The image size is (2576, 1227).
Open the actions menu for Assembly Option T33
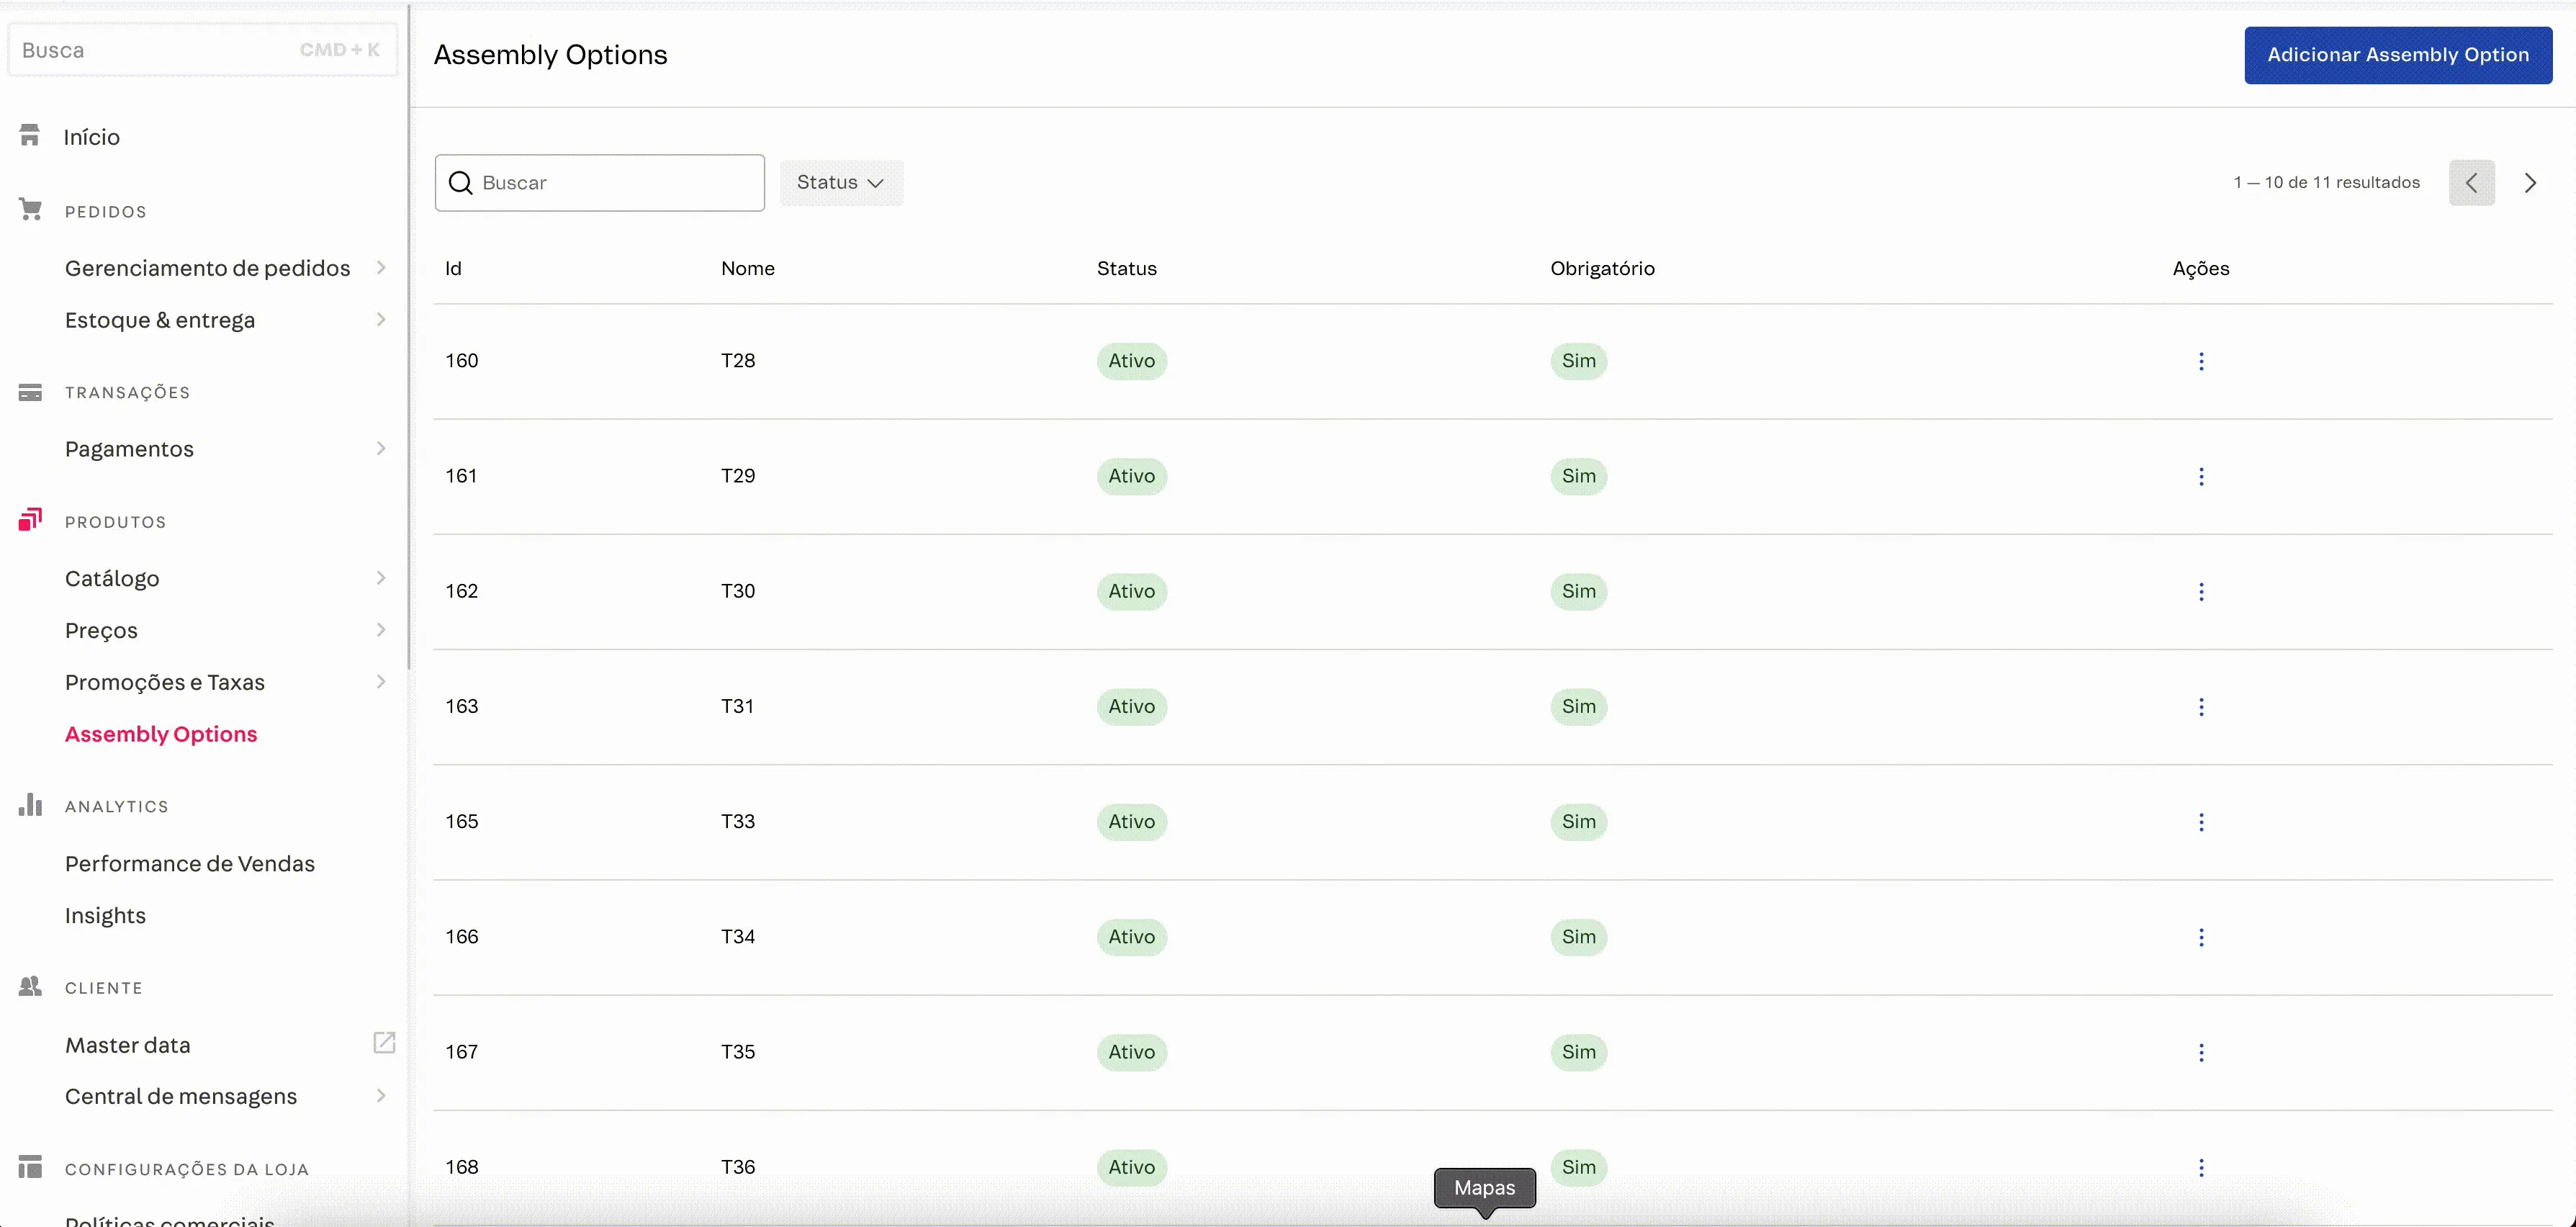point(2201,822)
